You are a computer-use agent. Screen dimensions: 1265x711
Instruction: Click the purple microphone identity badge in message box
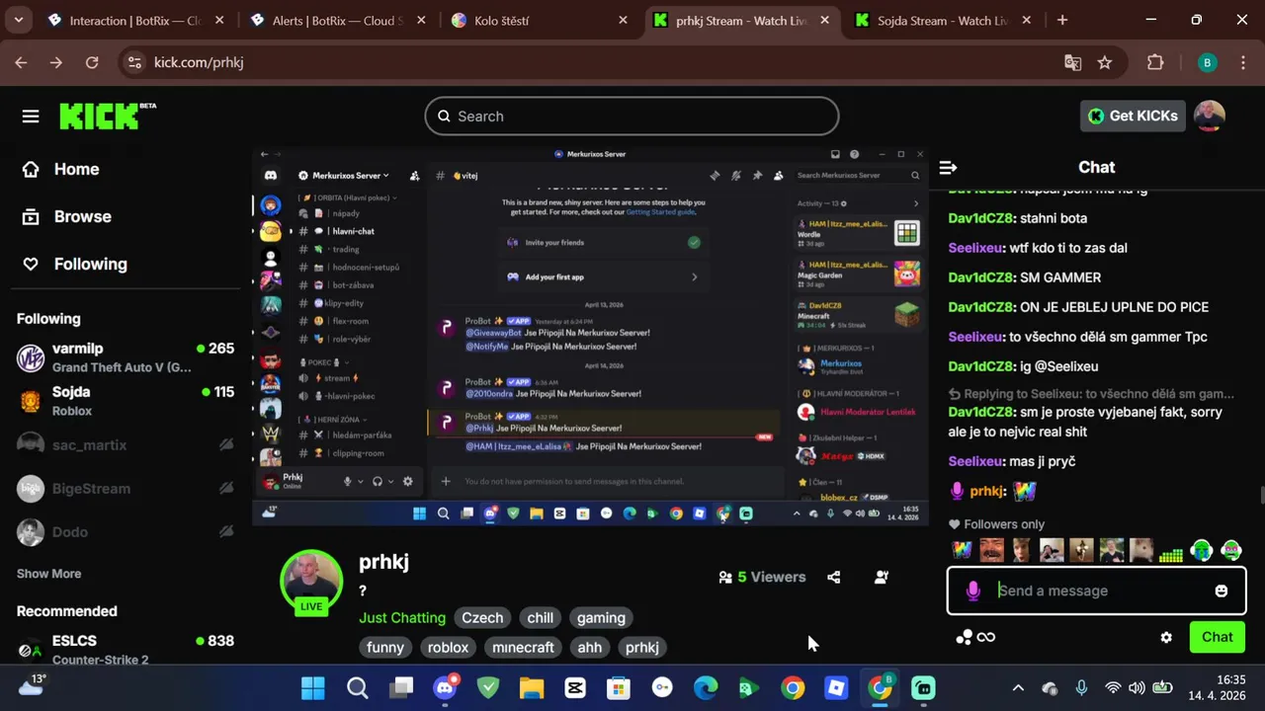(972, 591)
